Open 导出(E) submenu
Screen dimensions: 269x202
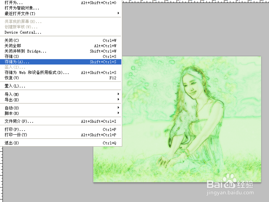pyautogui.click(x=61, y=100)
